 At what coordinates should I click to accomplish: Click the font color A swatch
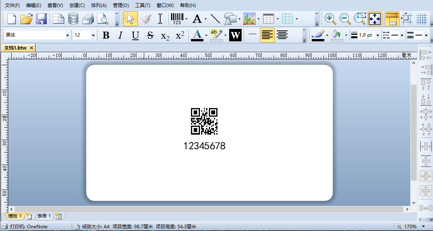(x=197, y=35)
